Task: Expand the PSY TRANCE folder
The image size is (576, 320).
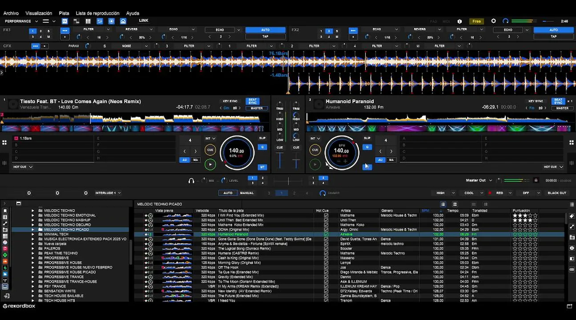Action: [32, 286]
